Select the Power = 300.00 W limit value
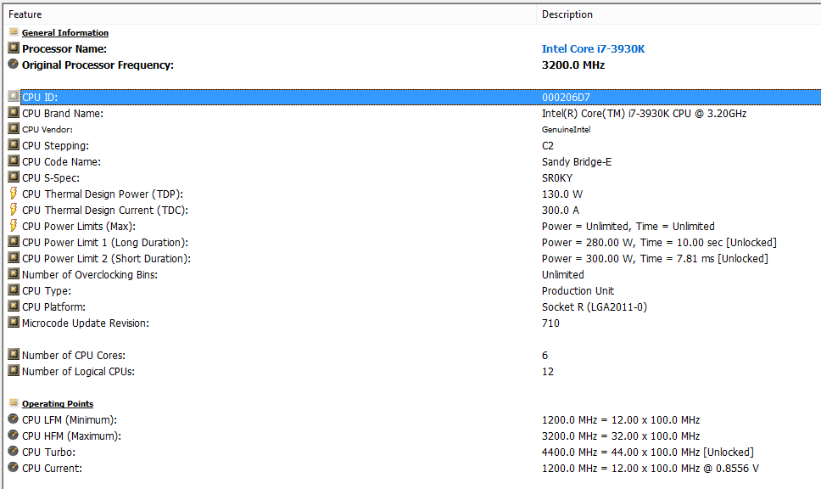 (655, 259)
